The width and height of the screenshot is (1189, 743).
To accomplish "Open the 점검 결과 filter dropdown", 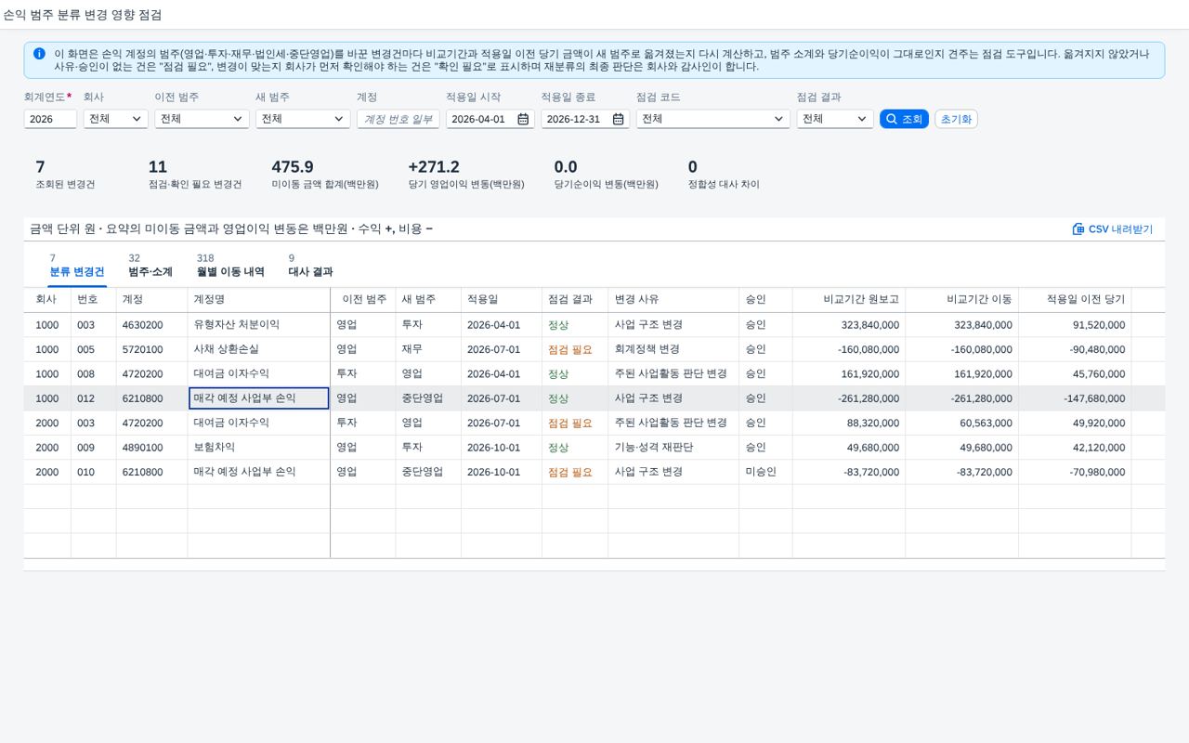I will 835,119.
